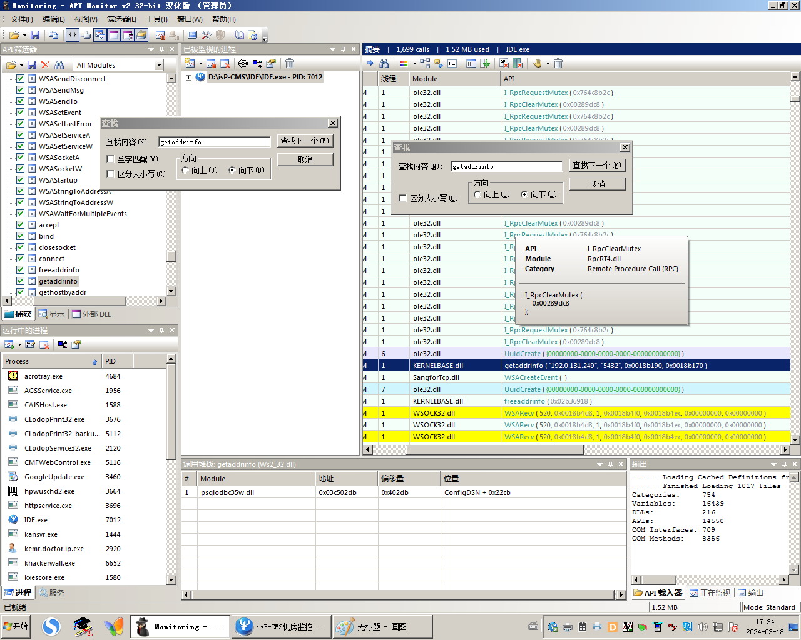This screenshot has width=801, height=640.
Task: Open call stack panel dropdown arrow
Action: 599,464
